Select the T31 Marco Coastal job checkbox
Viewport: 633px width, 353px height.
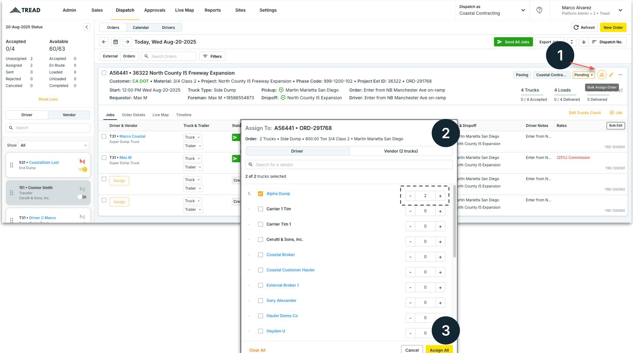click(104, 136)
